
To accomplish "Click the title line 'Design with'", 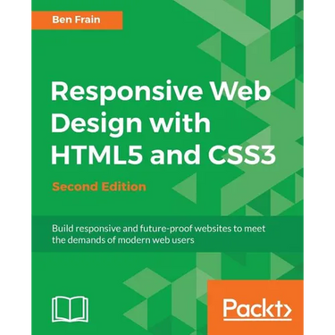I will [x=130, y=123].
